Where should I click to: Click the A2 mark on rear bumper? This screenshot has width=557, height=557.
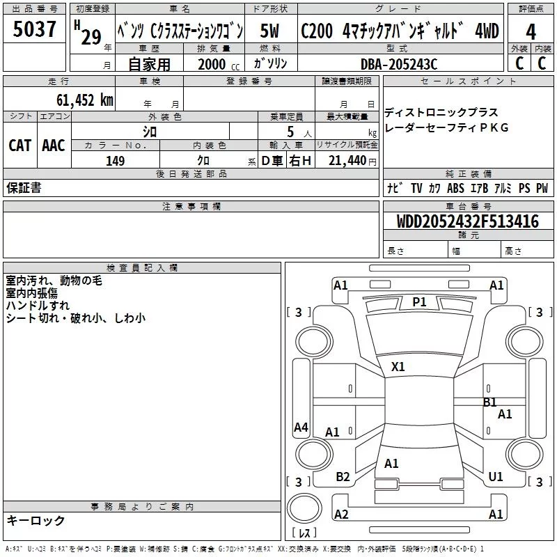click(x=341, y=514)
